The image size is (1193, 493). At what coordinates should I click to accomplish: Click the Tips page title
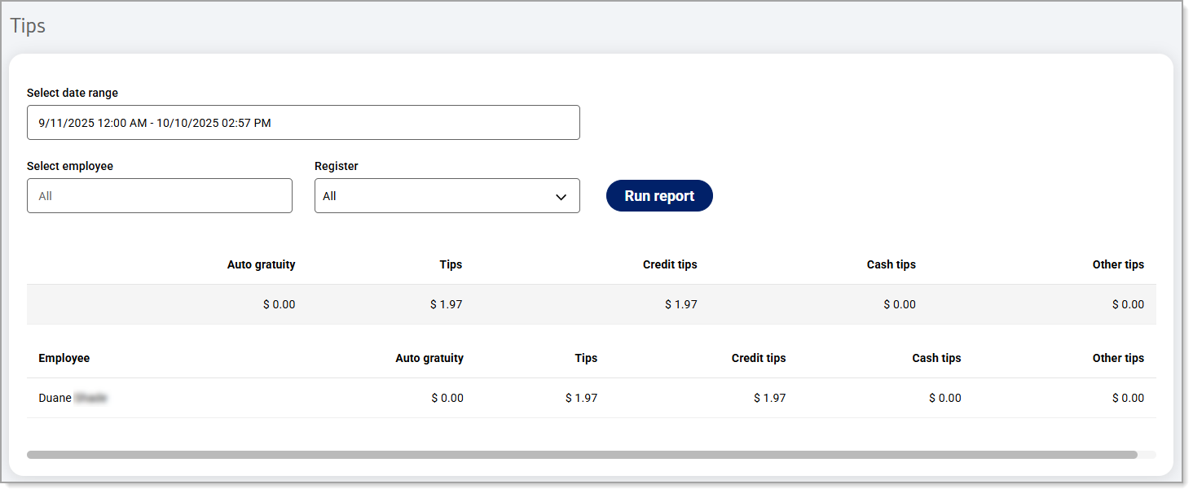pos(28,26)
